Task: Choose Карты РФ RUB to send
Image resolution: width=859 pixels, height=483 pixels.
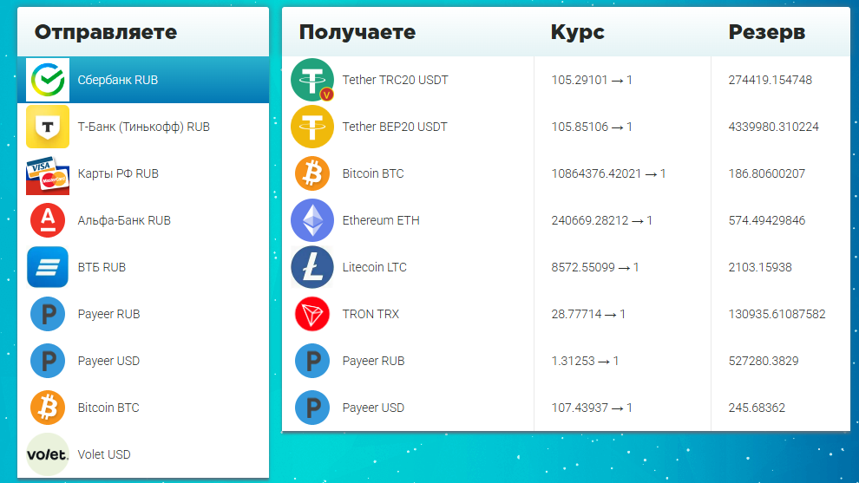Action: [x=143, y=173]
